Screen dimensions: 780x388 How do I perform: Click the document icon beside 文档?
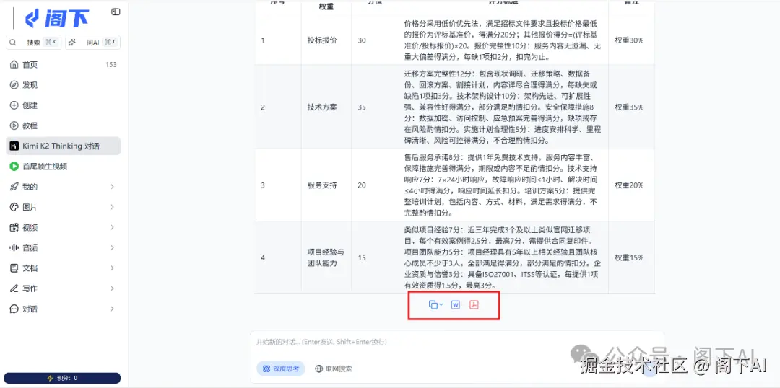[x=14, y=268]
